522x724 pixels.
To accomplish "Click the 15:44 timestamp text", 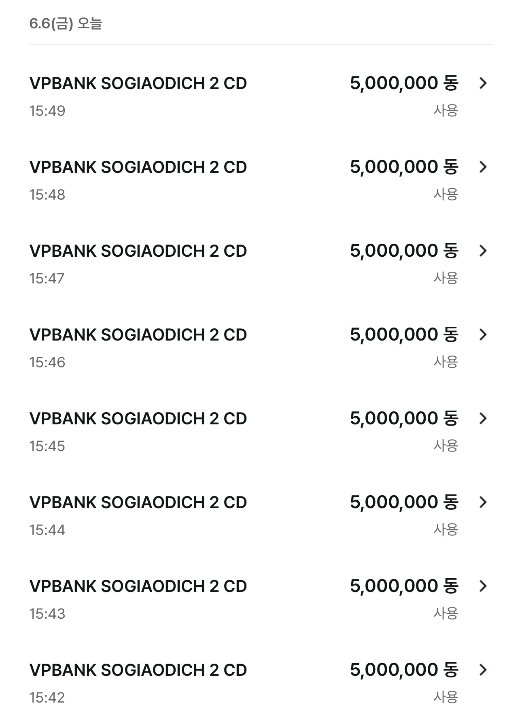I will [47, 530].
